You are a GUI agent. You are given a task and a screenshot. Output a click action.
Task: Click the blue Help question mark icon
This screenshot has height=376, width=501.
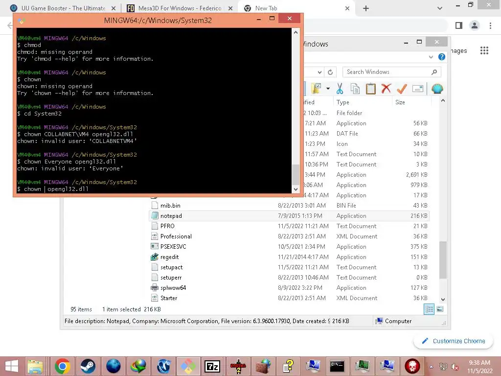(x=442, y=57)
